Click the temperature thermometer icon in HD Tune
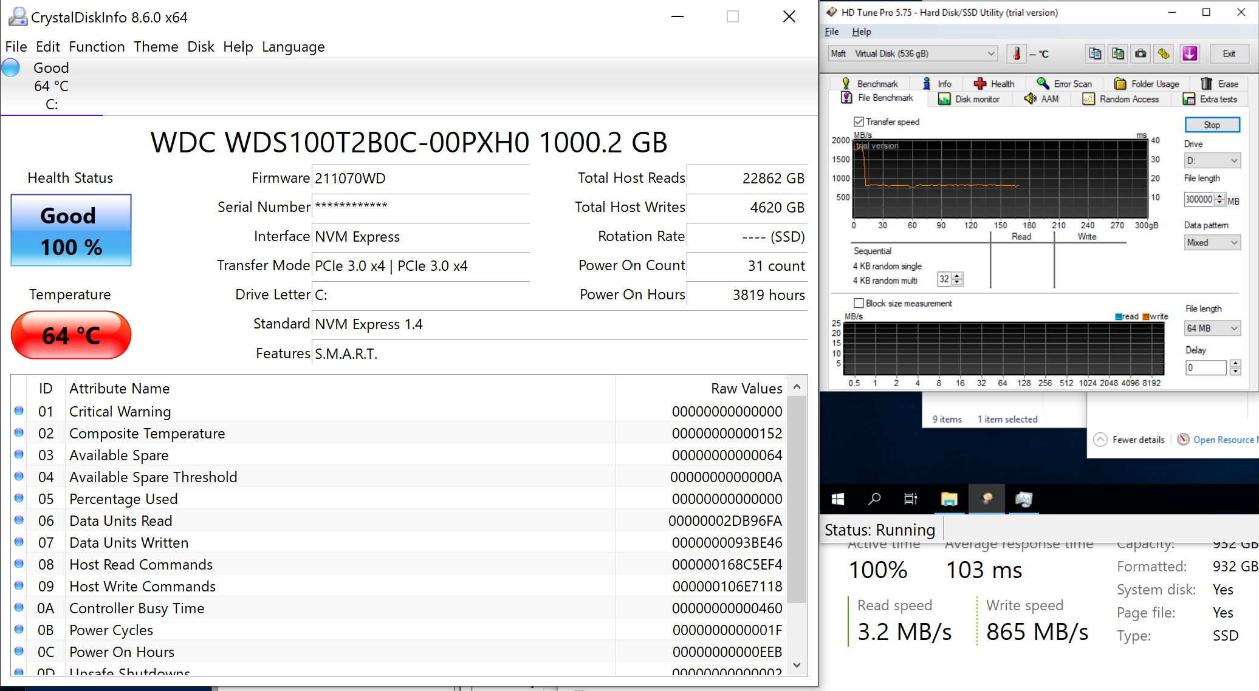 tap(1017, 54)
